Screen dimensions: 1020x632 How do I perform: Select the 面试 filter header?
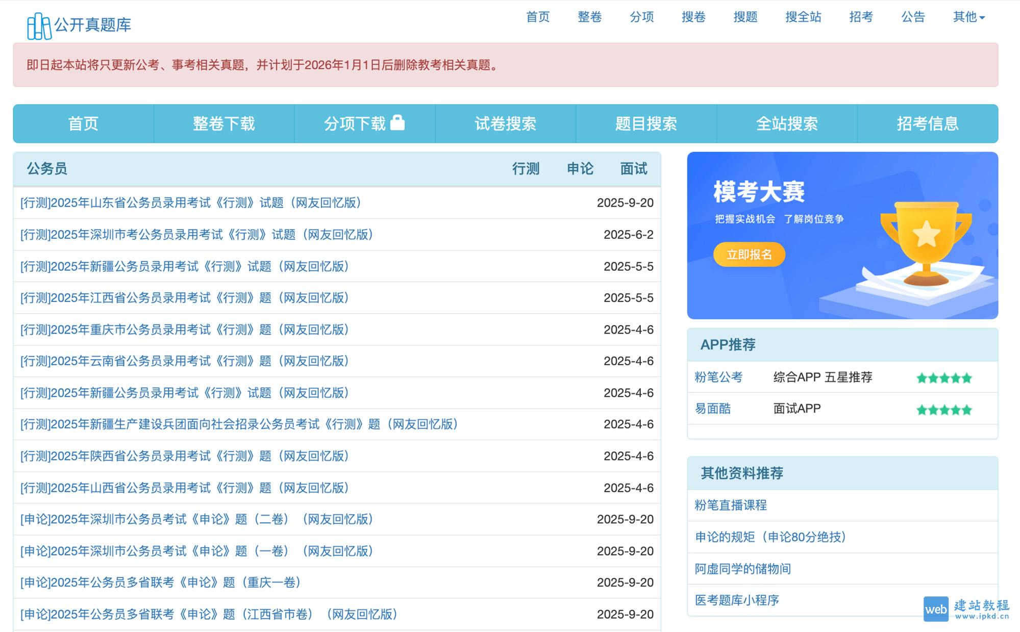click(x=633, y=168)
